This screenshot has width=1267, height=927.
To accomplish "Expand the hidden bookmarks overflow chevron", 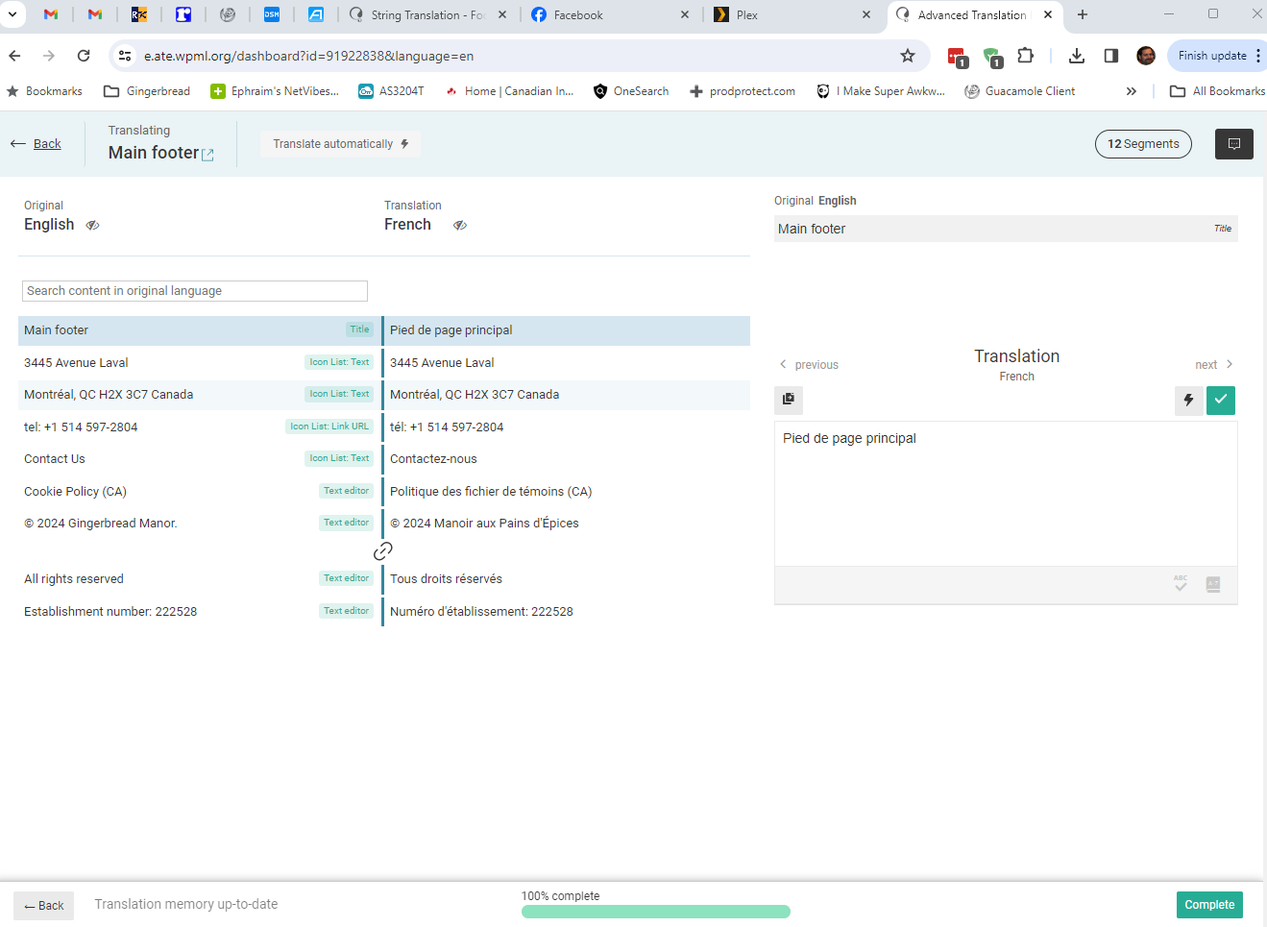I will pyautogui.click(x=1131, y=91).
